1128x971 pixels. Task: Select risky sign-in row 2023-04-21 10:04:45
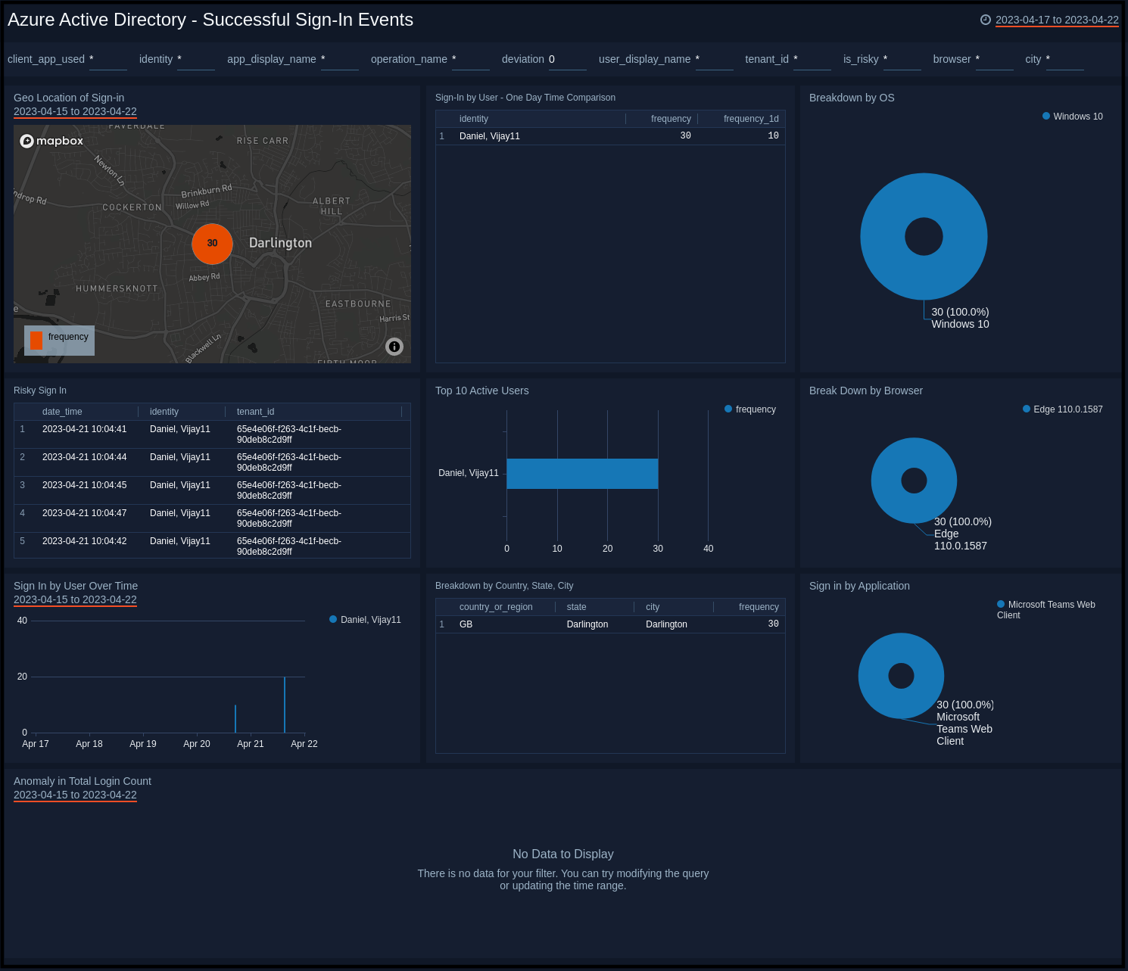pyautogui.click(x=212, y=490)
